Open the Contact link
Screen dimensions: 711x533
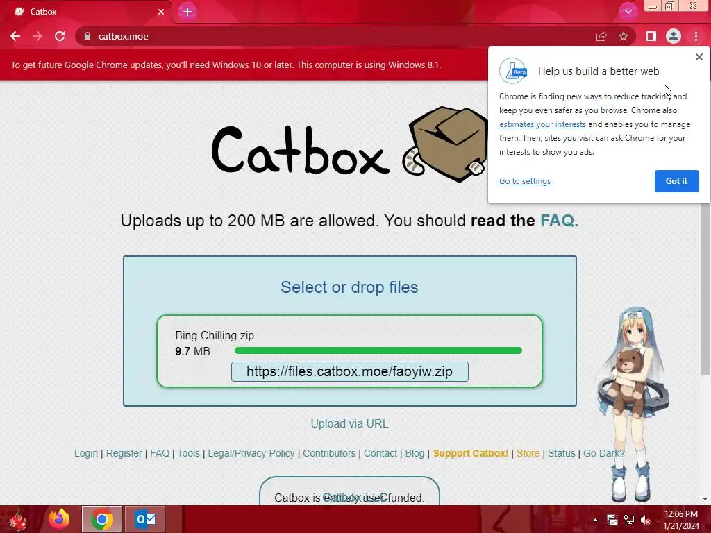point(380,453)
